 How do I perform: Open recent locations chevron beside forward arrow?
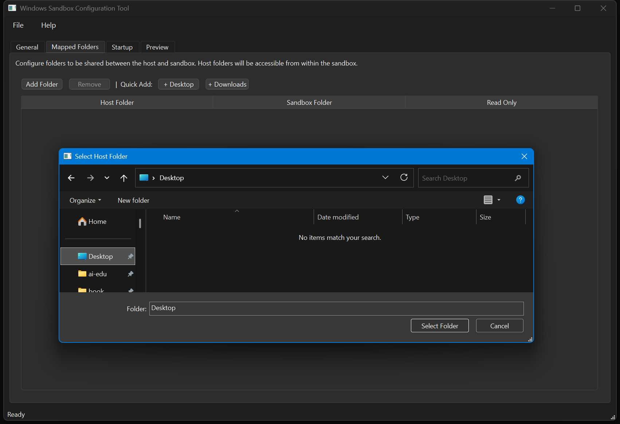click(107, 178)
